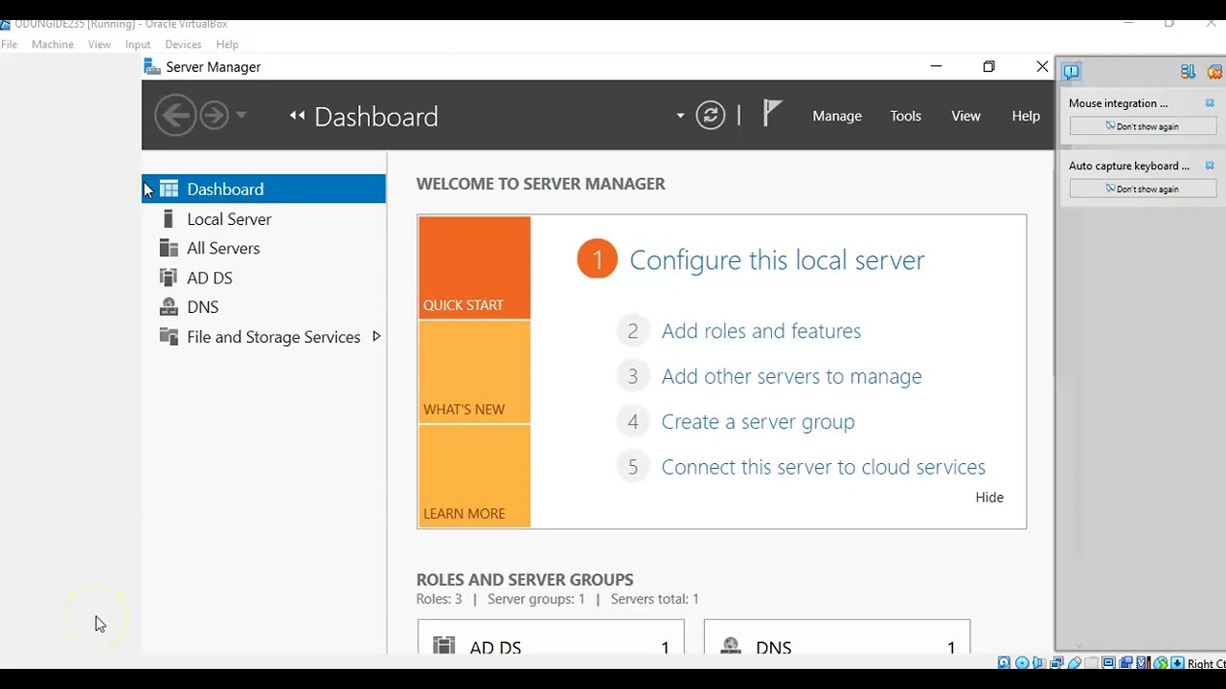Click Don't show again for Auto capture keyboard
The width and height of the screenshot is (1226, 689).
pos(1143,189)
